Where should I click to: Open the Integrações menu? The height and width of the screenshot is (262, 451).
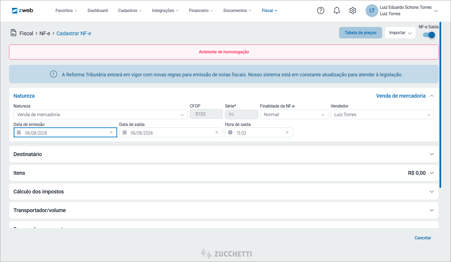pos(165,10)
